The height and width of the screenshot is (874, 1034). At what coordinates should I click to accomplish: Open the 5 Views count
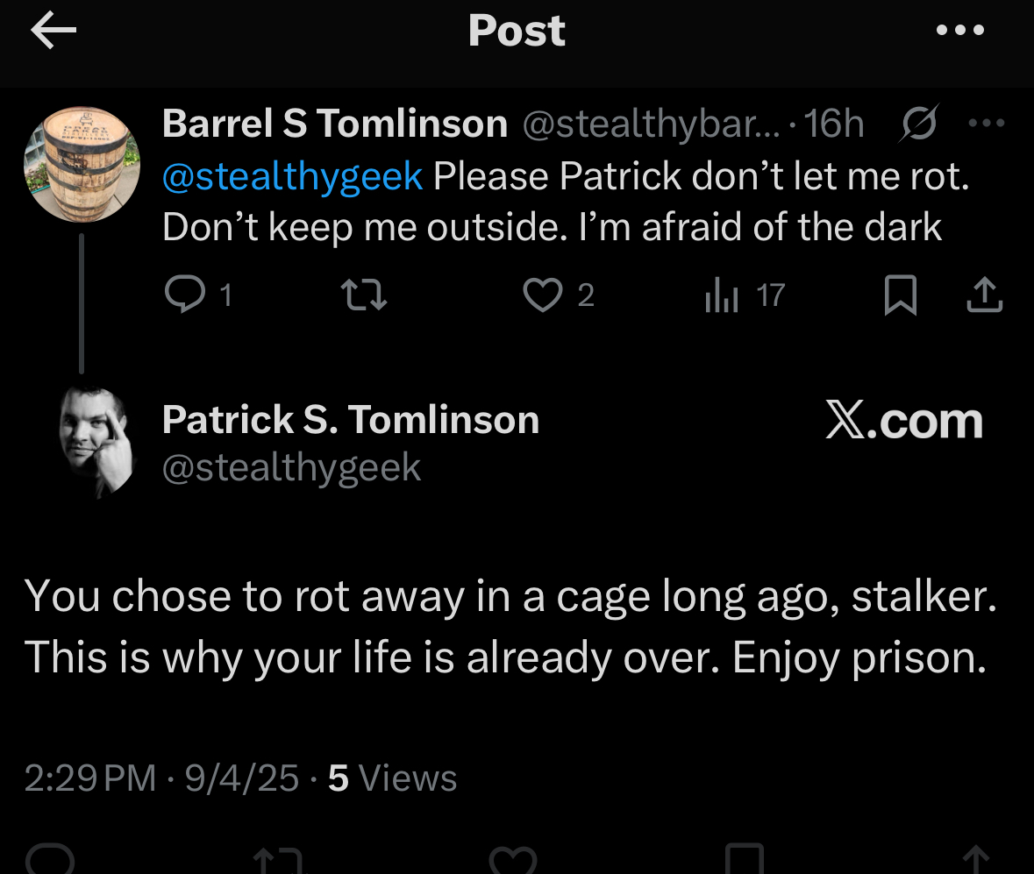tap(392, 778)
